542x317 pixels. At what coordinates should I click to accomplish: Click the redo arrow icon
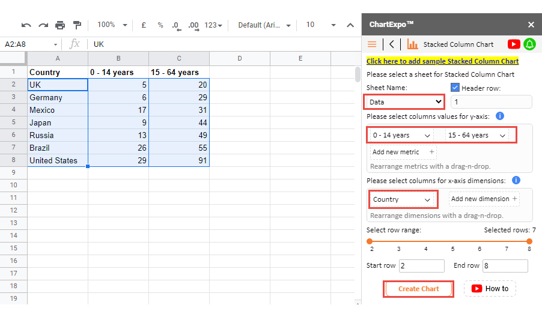click(43, 25)
